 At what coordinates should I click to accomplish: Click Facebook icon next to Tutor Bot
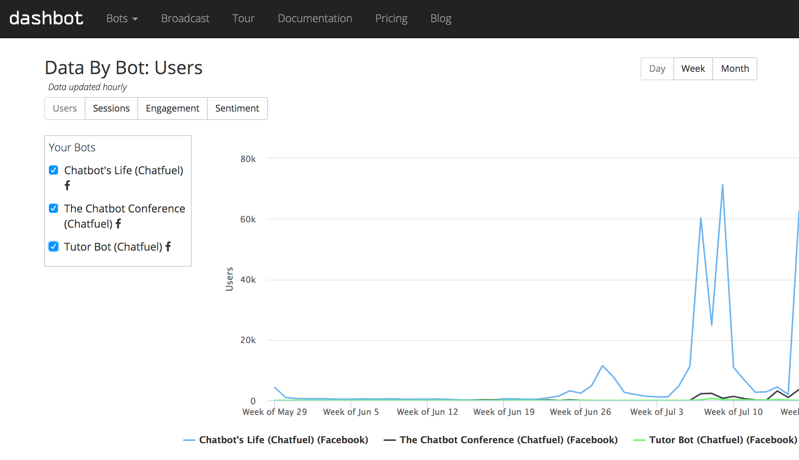point(168,246)
